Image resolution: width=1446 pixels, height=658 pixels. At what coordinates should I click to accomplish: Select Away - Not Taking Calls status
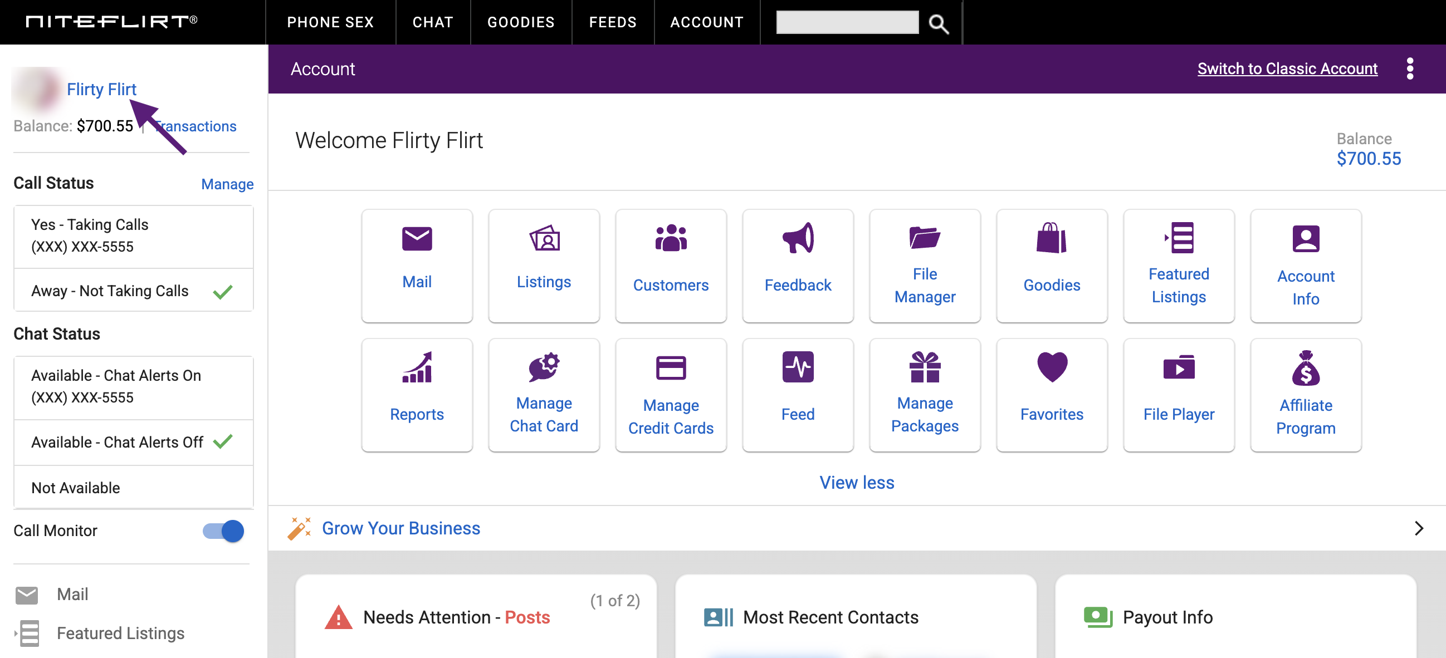[134, 291]
